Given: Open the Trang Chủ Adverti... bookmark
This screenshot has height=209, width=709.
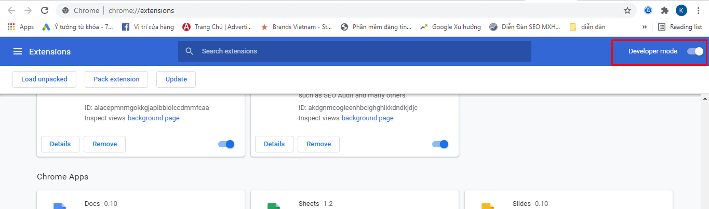Looking at the screenshot, I should click(x=217, y=27).
